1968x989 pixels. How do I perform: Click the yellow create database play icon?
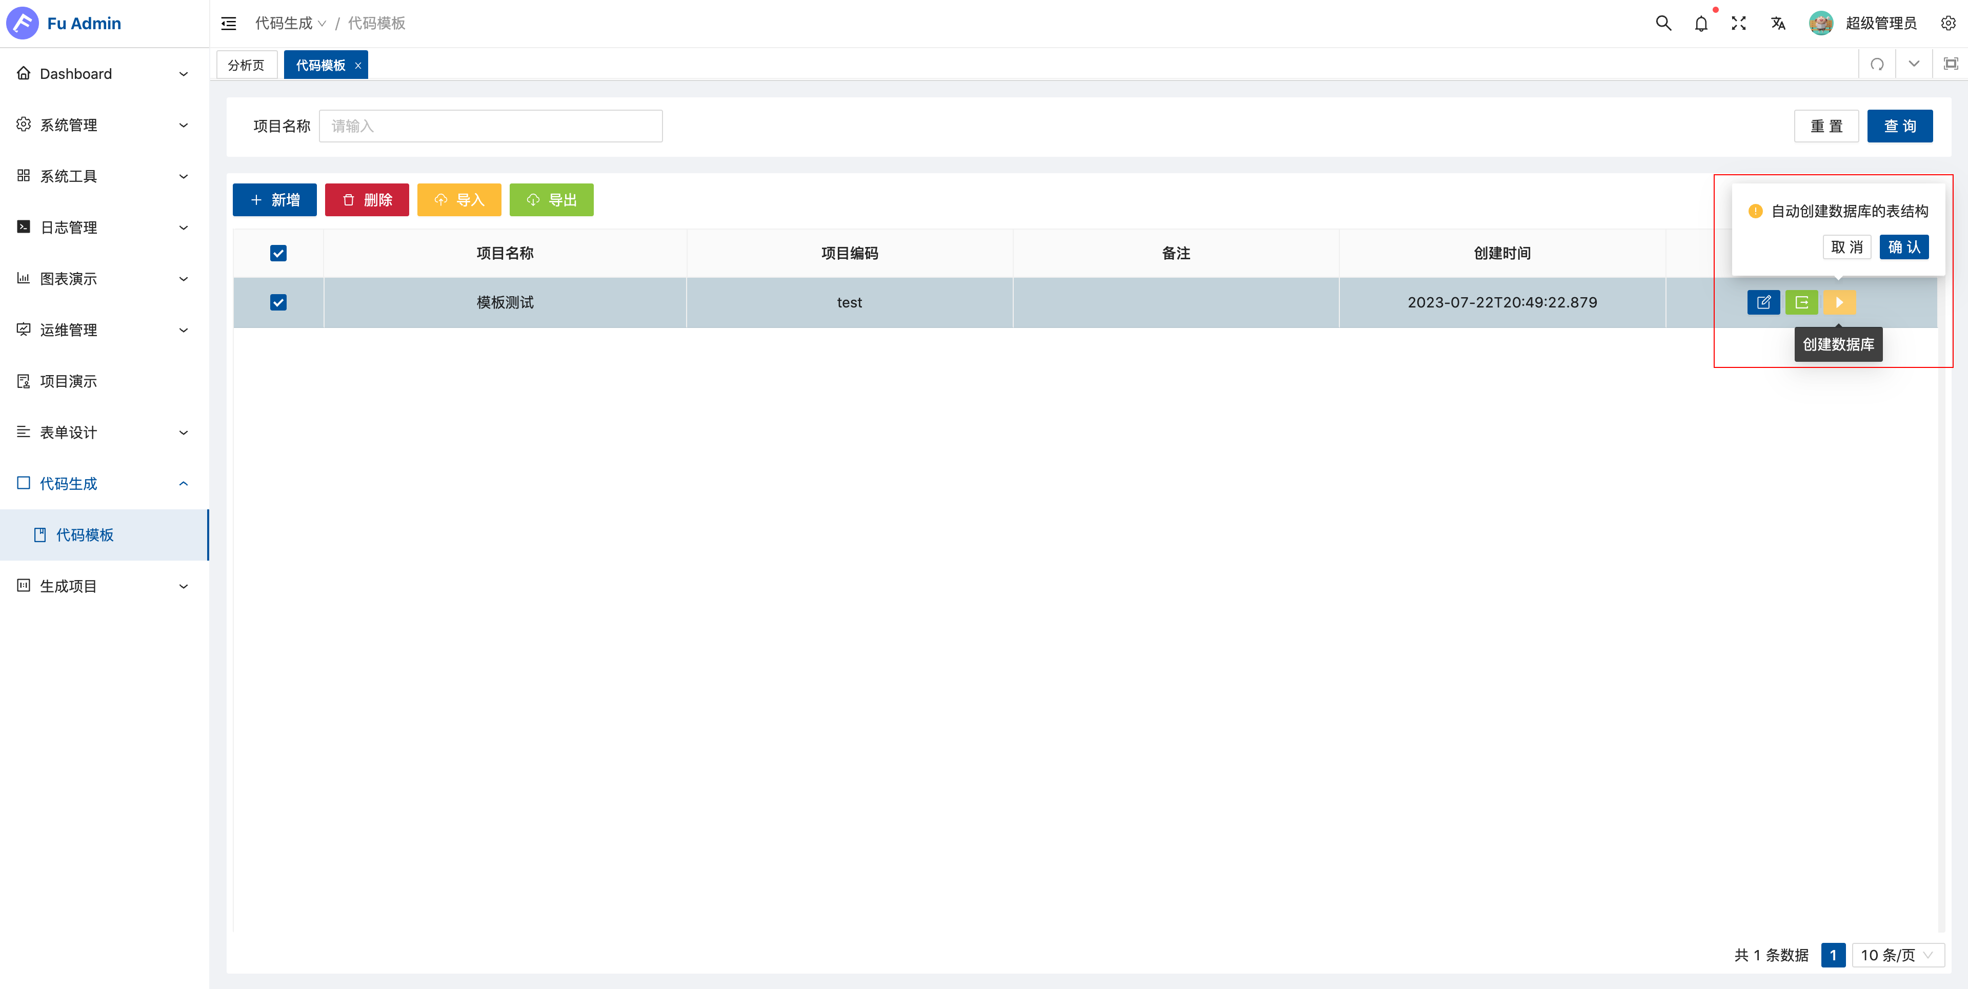(x=1839, y=302)
